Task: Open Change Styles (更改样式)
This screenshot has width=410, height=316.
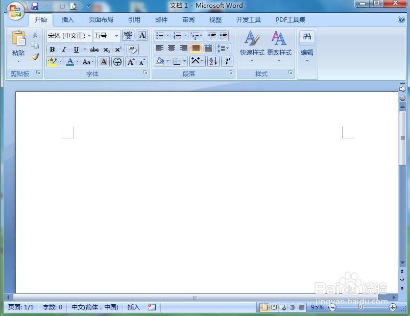Action: click(x=279, y=47)
